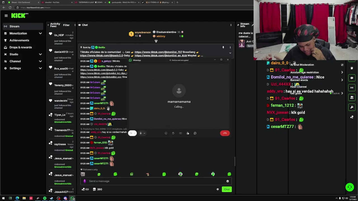Image resolution: width=358 pixels, height=201 pixels.
Task: Click the three-dots cluster icon in right rail
Action: pyautogui.click(x=352, y=117)
